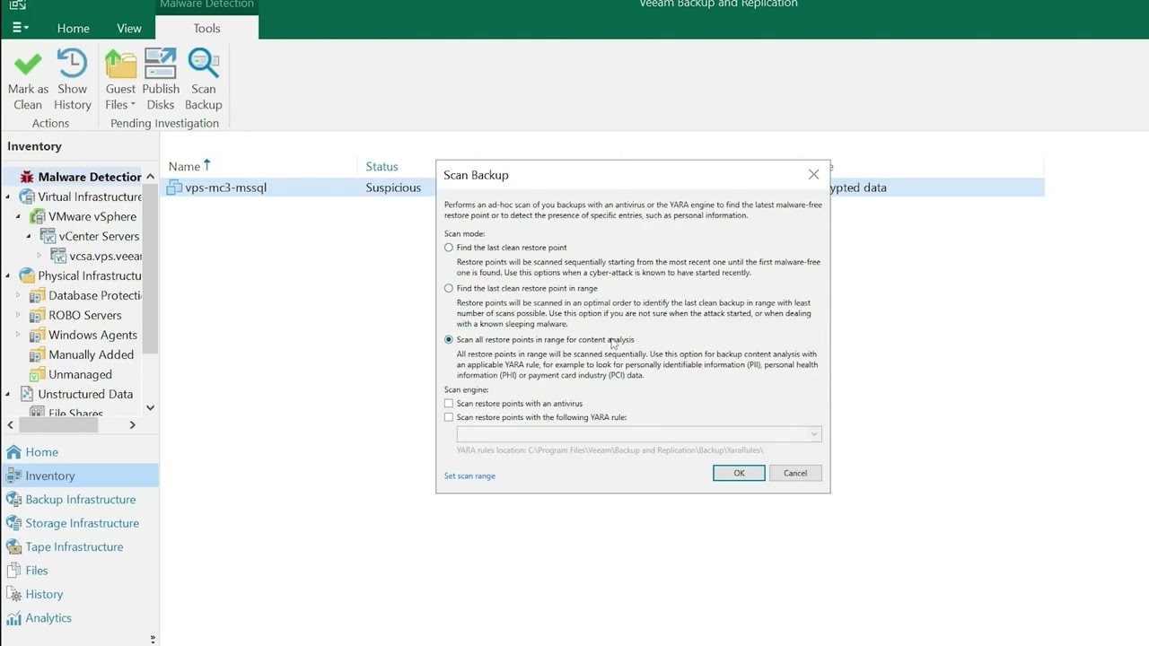This screenshot has width=1149, height=646.
Task: Launch Scan Backup ribbon tool
Action: point(203,80)
